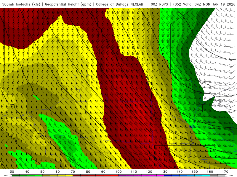Image resolution: width=237 pixels, height=177 pixels.
Task: Click the legend value 80
Action: pyautogui.click(x=88, y=172)
